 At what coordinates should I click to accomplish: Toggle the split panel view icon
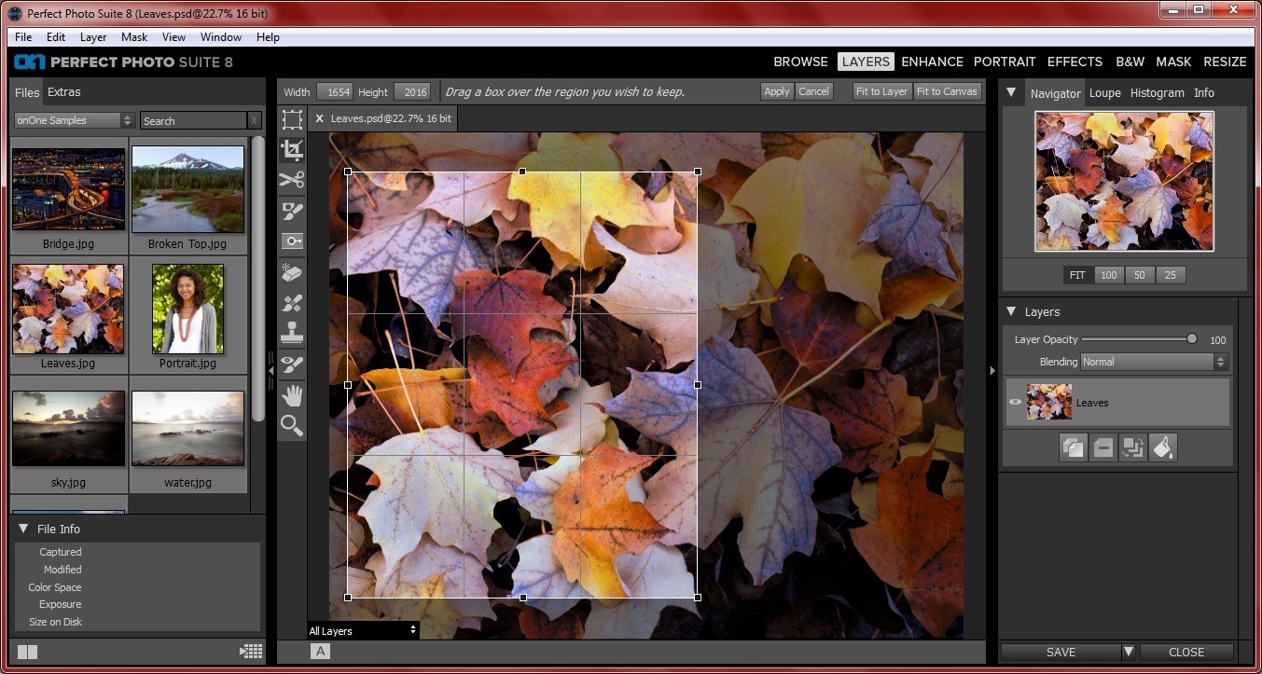[27, 652]
